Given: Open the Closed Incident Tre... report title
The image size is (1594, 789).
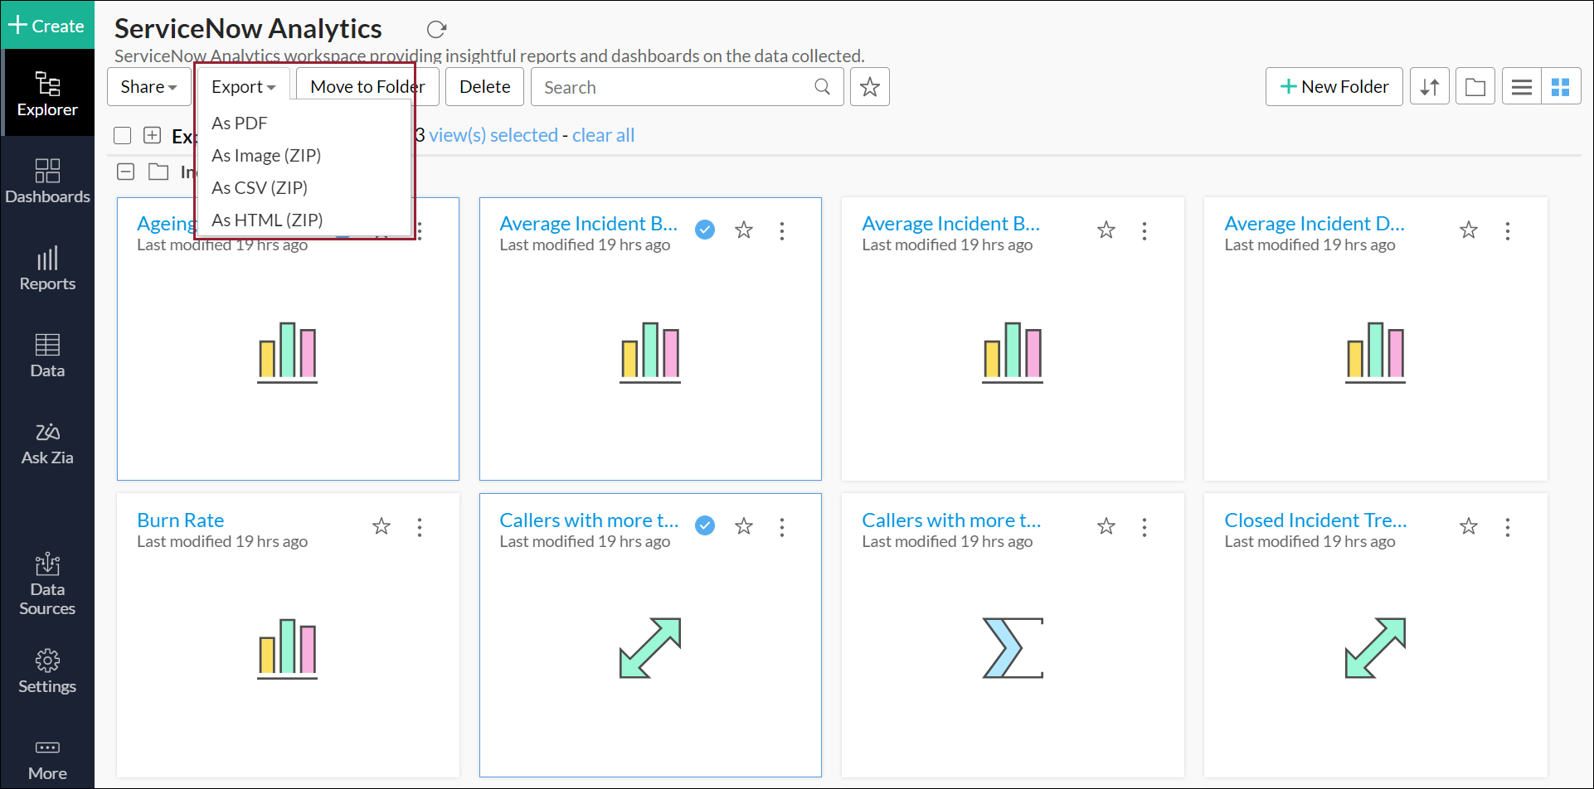Looking at the screenshot, I should [x=1315, y=520].
